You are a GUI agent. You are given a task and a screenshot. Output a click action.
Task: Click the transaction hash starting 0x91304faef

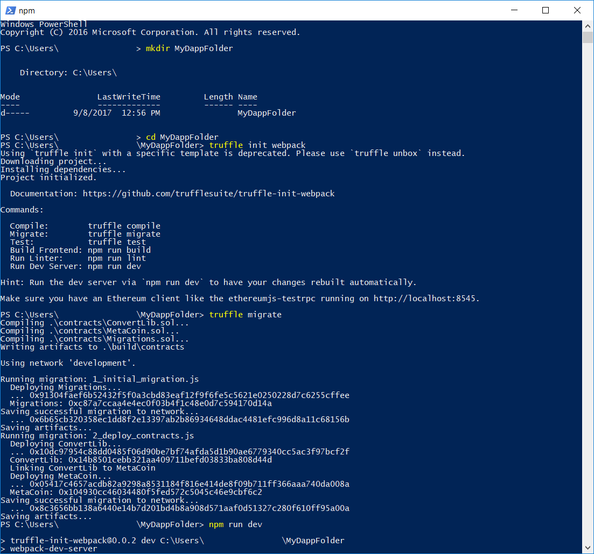[x=190, y=395]
